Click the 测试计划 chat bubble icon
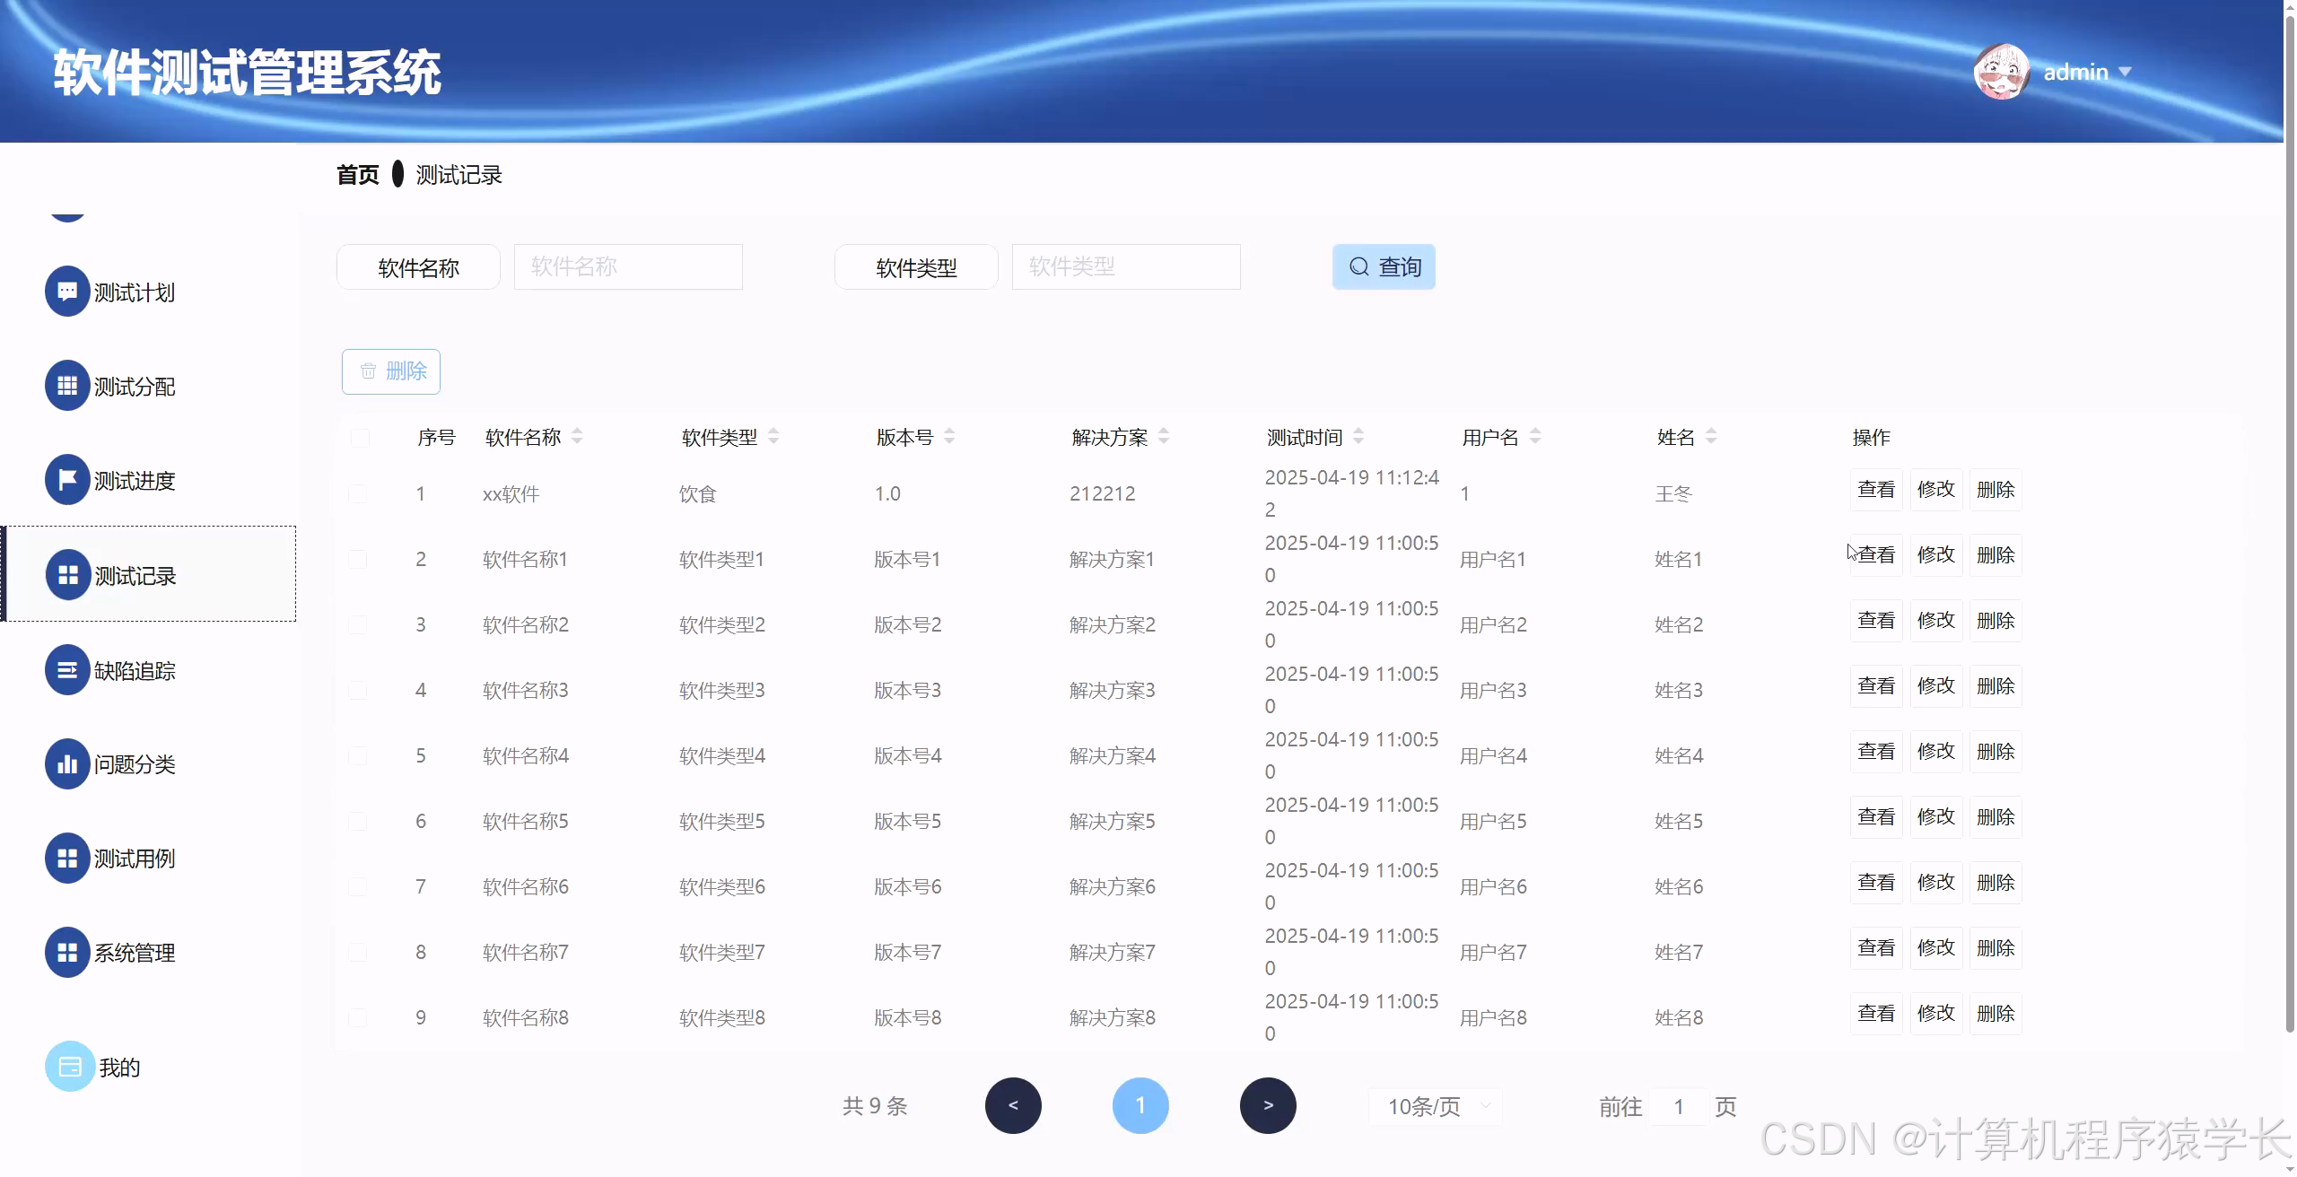 click(67, 291)
